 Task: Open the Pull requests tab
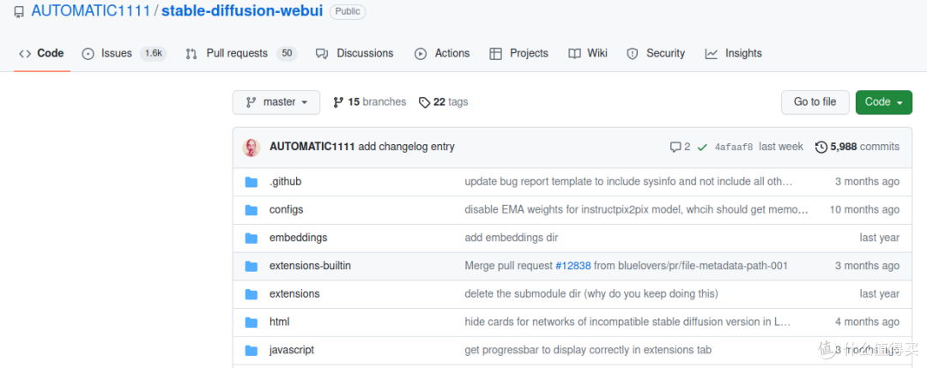coord(236,53)
